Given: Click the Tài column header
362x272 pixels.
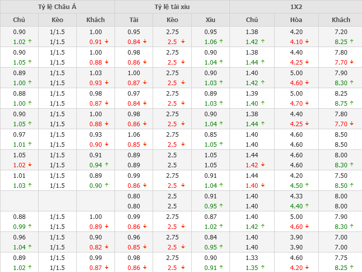Looking at the screenshot, I should click(134, 20).
